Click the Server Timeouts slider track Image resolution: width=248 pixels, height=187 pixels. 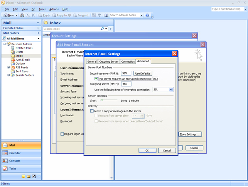[x=109, y=100]
